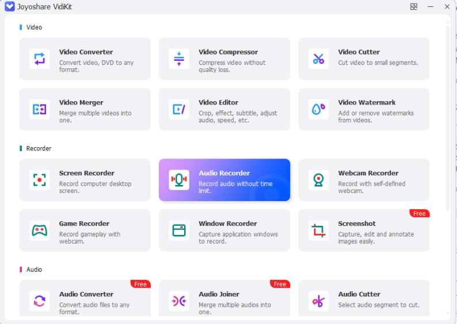The image size is (457, 324).
Task: Click the Video Editor icon
Action: (x=179, y=109)
